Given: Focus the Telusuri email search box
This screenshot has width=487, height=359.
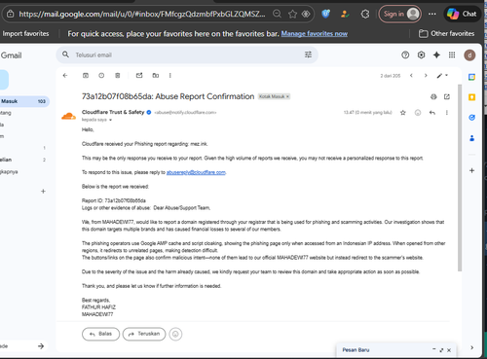Looking at the screenshot, I should [188, 55].
